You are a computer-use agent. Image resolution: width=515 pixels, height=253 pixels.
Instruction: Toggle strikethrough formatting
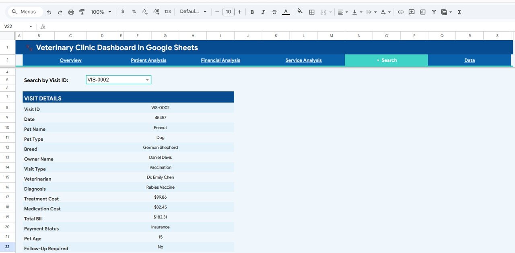click(274, 12)
